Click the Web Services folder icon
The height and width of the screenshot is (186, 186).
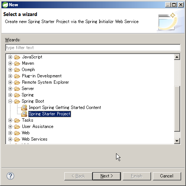tap(17, 139)
